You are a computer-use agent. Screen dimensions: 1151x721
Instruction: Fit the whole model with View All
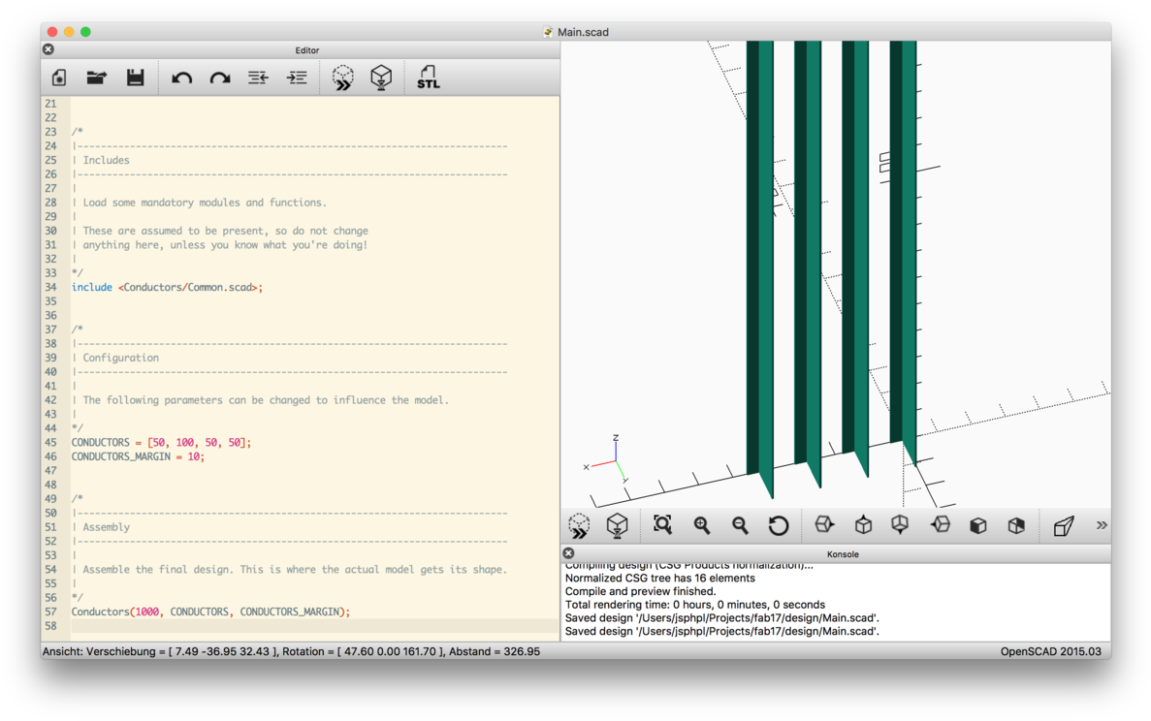click(663, 524)
